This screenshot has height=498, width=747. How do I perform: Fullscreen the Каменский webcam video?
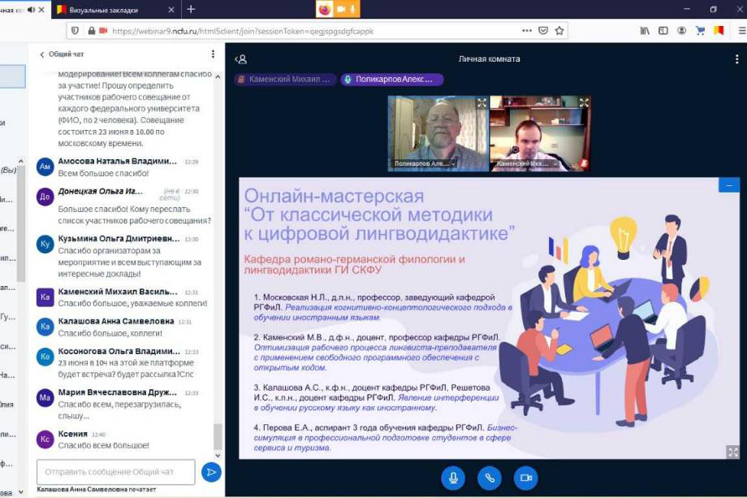[x=583, y=103]
